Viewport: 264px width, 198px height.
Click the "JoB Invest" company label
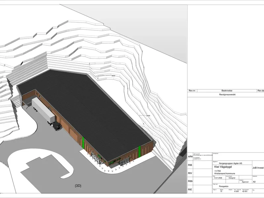[x=258, y=168]
